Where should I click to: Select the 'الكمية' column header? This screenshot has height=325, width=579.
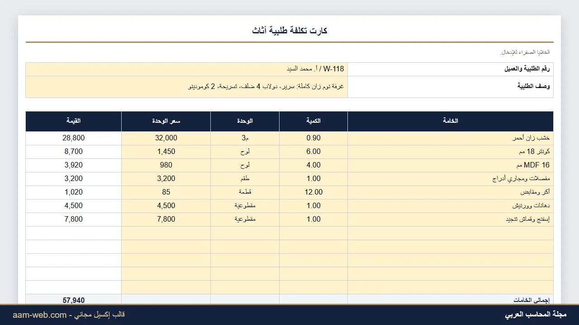point(313,121)
